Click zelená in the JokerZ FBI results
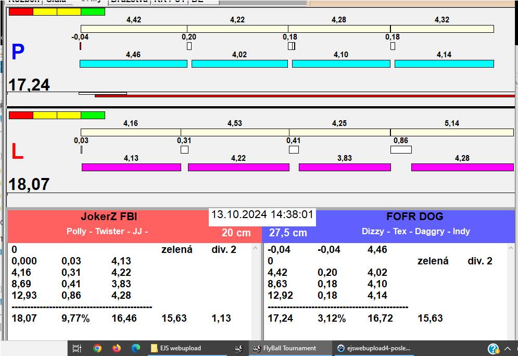518x356 pixels. (176, 250)
